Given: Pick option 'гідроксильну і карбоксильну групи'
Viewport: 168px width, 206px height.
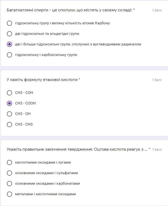Looking at the screenshot, I should (9, 55).
